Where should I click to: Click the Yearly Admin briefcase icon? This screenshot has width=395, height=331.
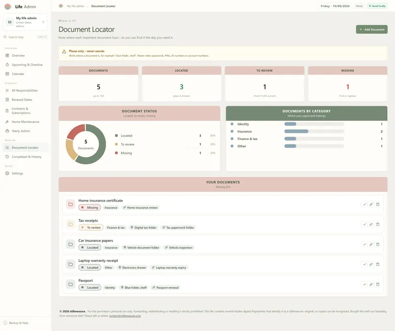pyautogui.click(x=7, y=131)
